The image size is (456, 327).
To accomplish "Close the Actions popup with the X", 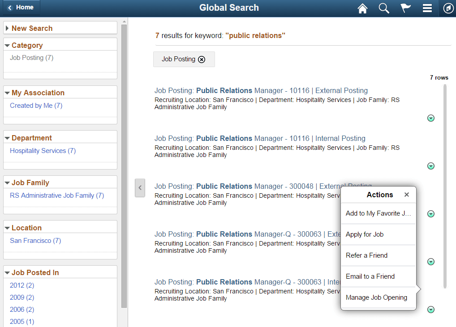I will [406, 195].
